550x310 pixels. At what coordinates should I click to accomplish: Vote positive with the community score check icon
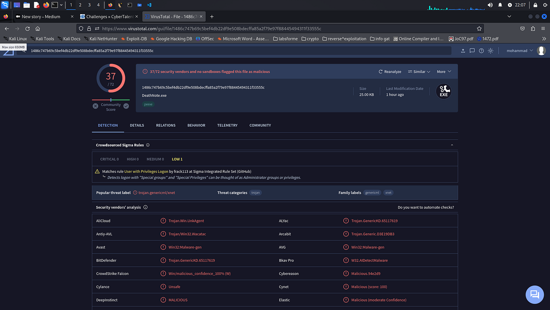tap(126, 106)
